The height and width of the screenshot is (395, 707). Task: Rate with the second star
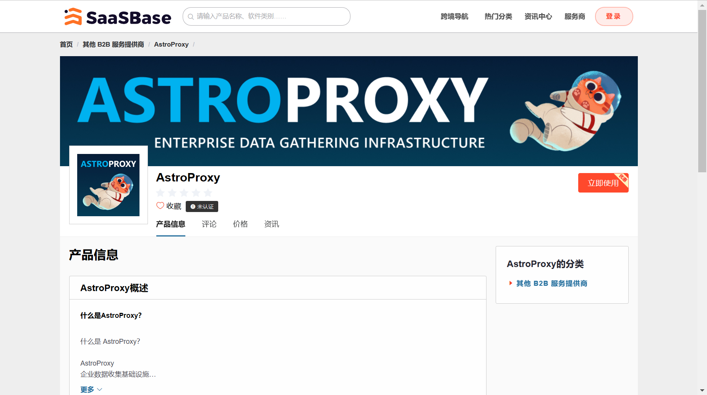(172, 193)
